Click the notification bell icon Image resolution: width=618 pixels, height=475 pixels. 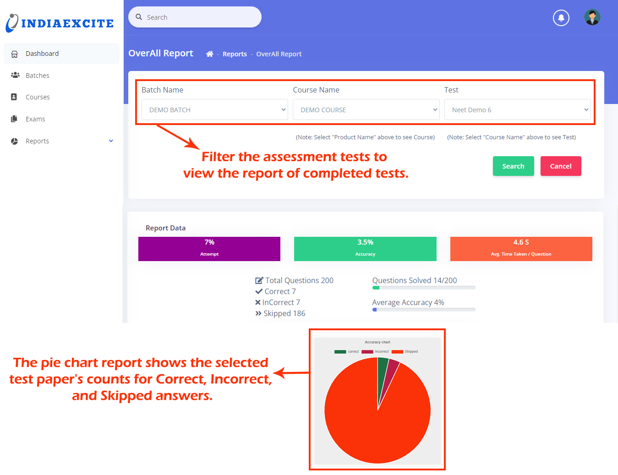pyautogui.click(x=561, y=18)
